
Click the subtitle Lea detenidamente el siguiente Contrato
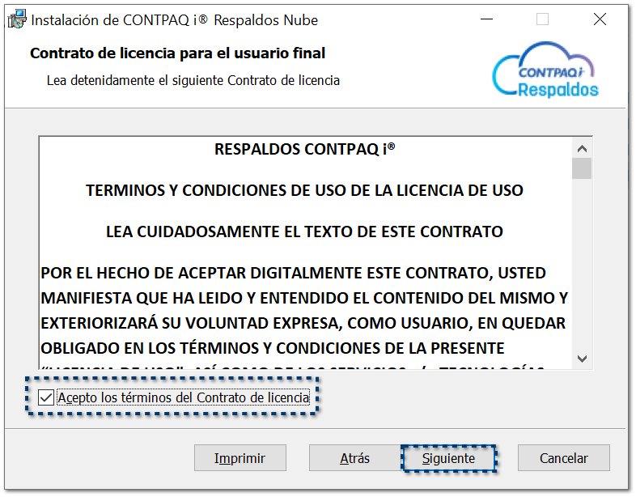(x=193, y=81)
